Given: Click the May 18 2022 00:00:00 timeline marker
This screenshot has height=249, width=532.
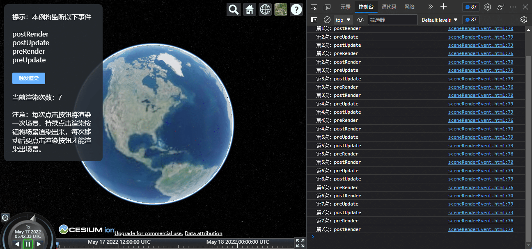Looking at the screenshot, I should click(x=238, y=242).
